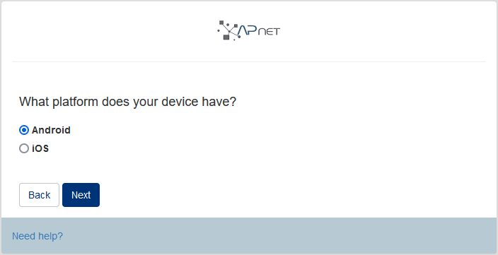
Task: Click the bold 'Android' option label
Action: click(51, 130)
